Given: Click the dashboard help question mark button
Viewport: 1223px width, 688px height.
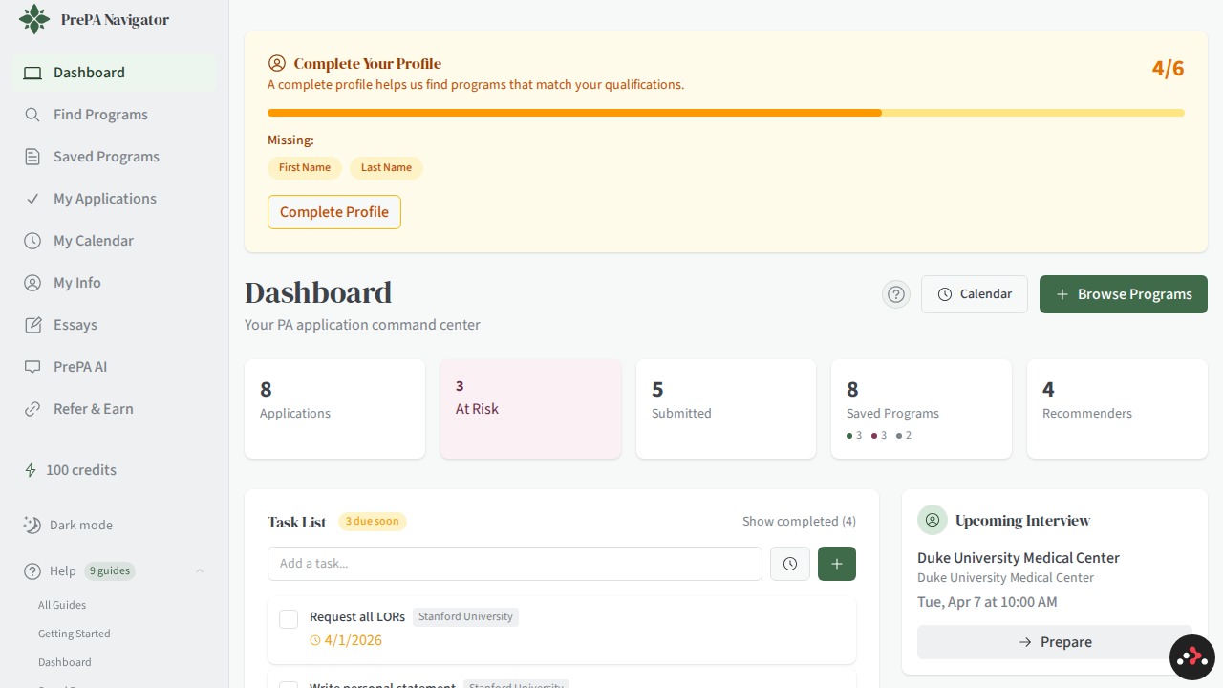Looking at the screenshot, I should pyautogui.click(x=896, y=294).
